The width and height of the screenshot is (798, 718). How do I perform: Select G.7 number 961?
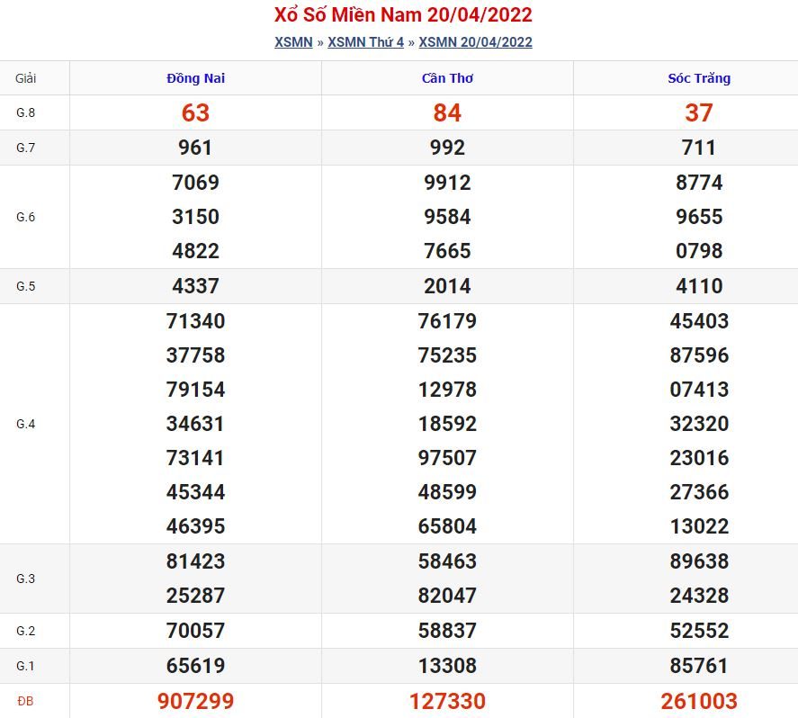(195, 148)
